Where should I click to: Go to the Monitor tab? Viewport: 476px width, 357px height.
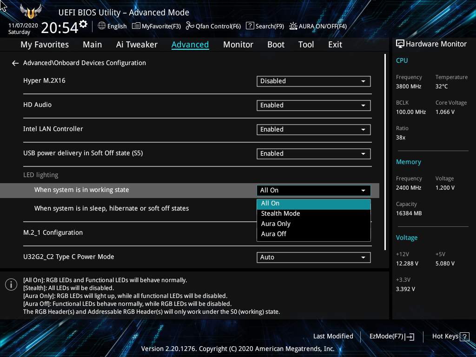[238, 45]
